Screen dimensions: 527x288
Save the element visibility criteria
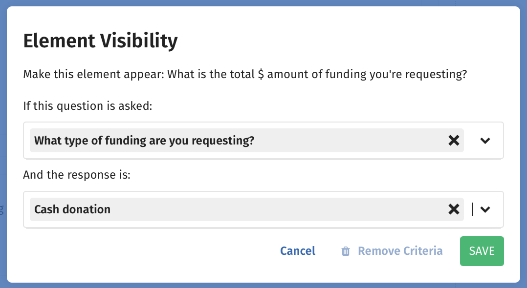point(482,251)
